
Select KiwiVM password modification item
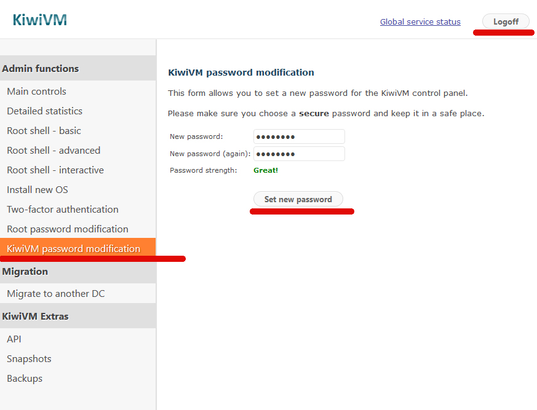tap(74, 249)
